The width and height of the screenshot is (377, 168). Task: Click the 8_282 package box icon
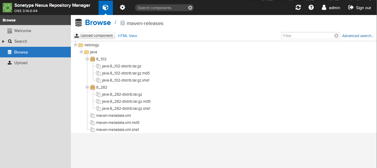[93, 87]
